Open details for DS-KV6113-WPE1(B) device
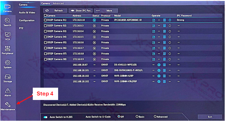The image size is (226, 121). coord(164,65)
